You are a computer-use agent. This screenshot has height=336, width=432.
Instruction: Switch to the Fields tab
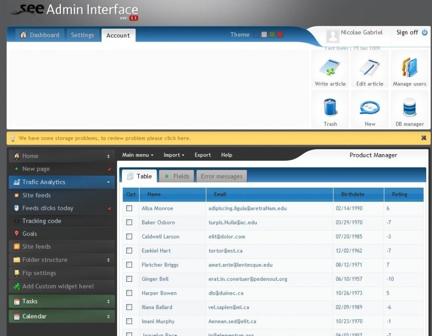click(177, 176)
